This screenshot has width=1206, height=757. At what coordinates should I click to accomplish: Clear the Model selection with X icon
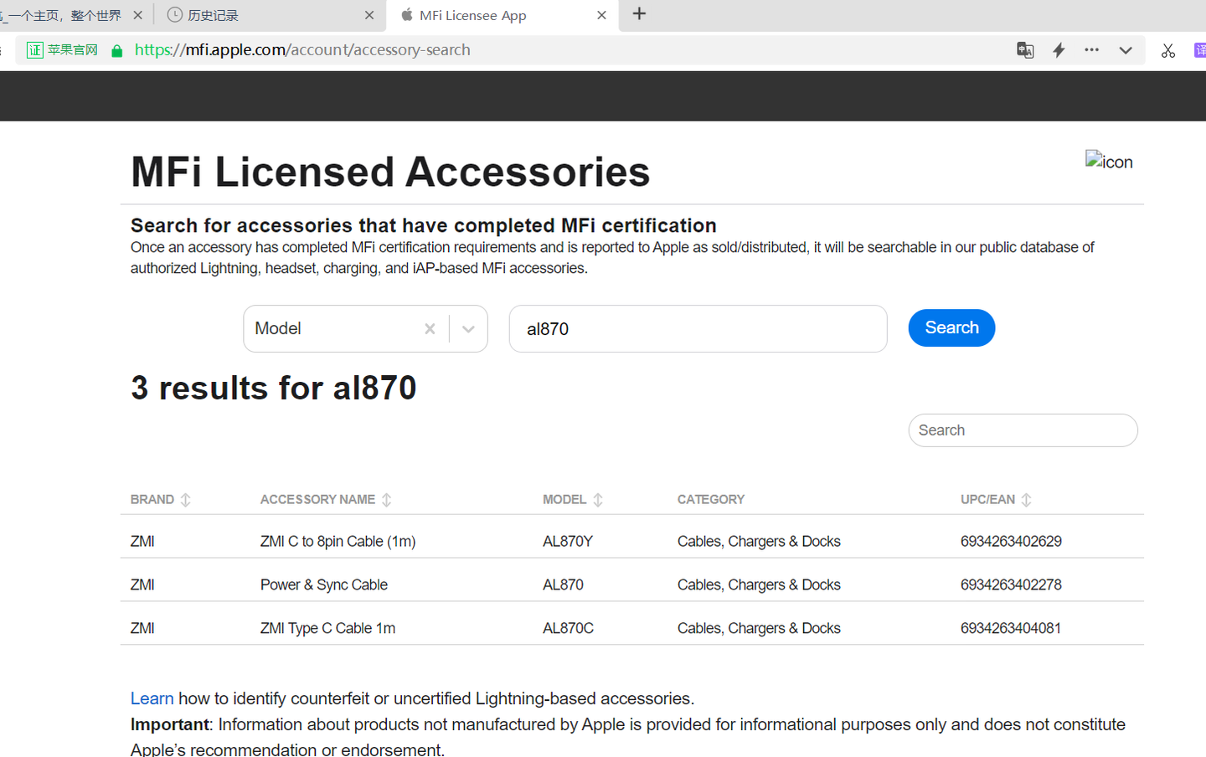430,329
